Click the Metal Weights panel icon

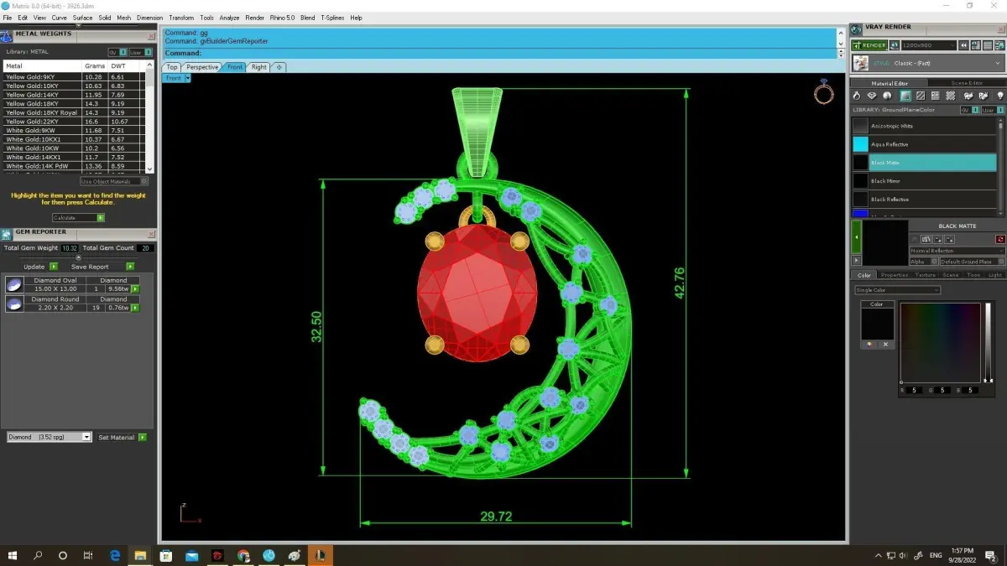pos(6,35)
